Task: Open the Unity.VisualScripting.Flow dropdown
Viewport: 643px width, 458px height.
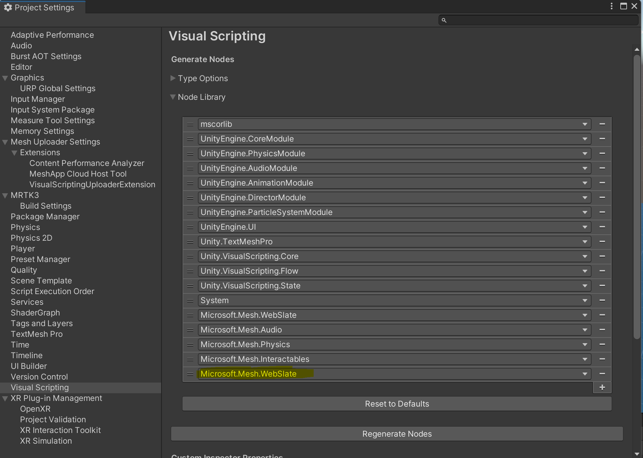Action: coord(585,271)
